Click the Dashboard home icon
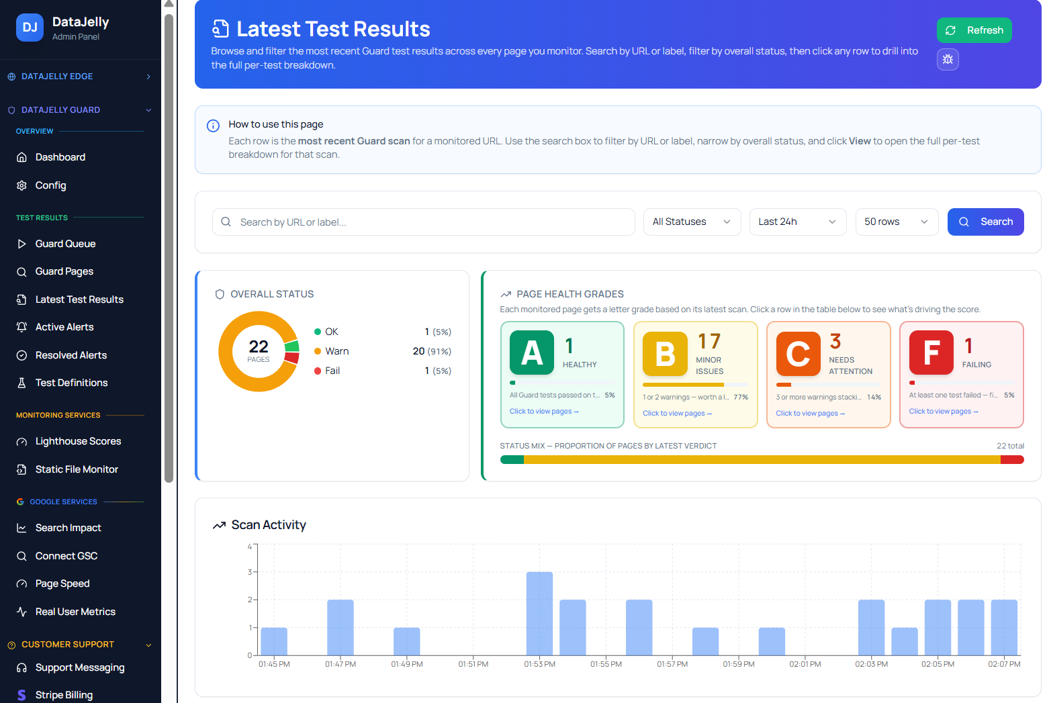The height and width of the screenshot is (703, 1047). pos(21,157)
